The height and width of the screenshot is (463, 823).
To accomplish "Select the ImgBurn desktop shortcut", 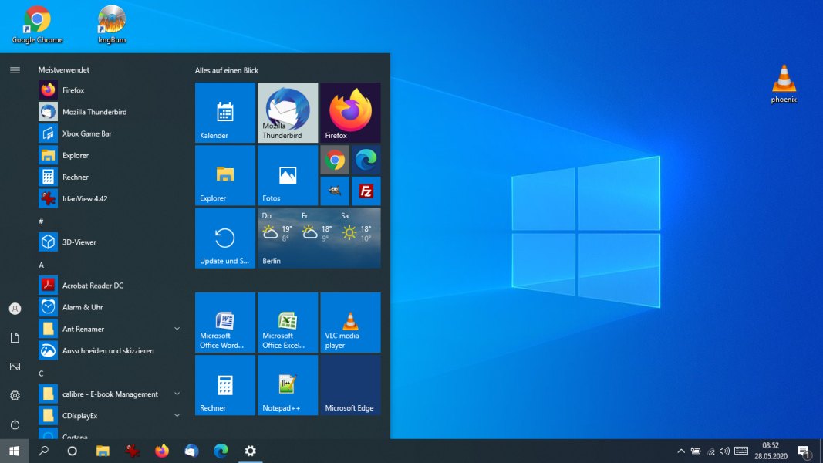I will tap(112, 25).
